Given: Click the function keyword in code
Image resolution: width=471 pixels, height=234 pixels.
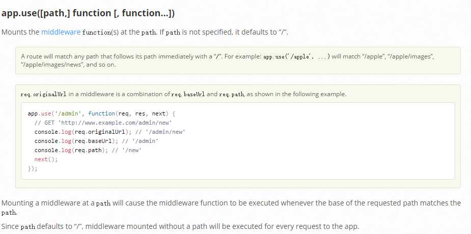Looking at the screenshot, I should click(101, 113).
